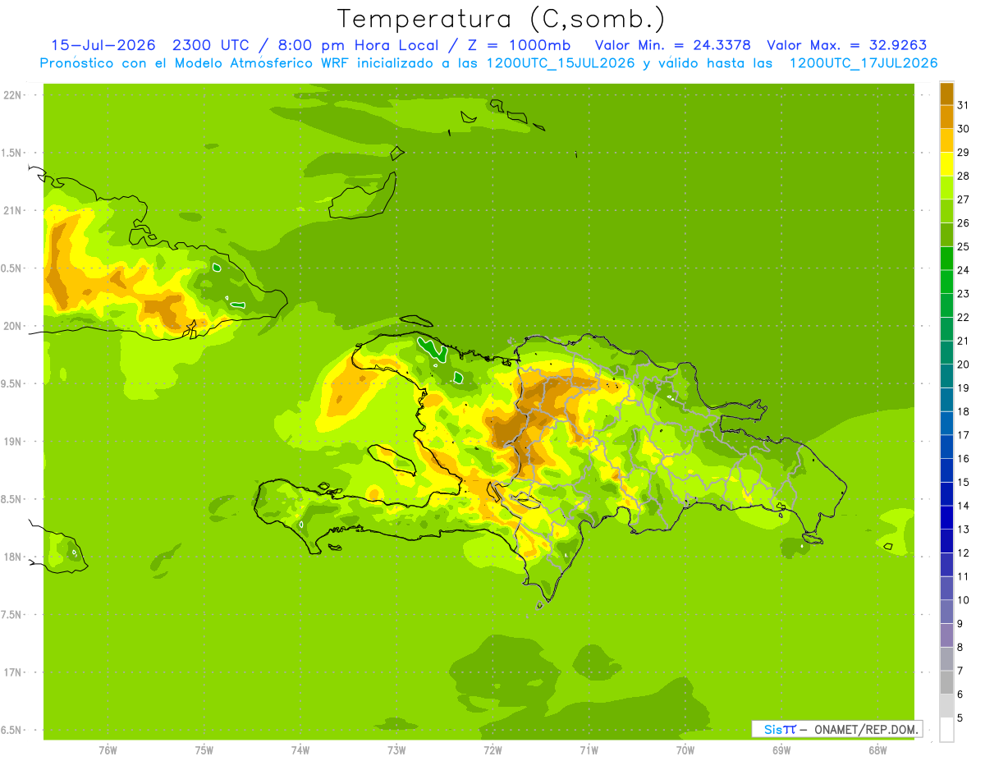985x761 pixels.
Task: Select the date text '15-Jul-2026'
Action: coord(103,45)
